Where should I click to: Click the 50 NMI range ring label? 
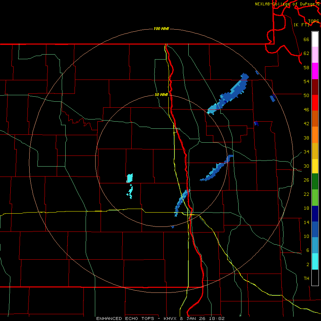pyautogui.click(x=161, y=95)
